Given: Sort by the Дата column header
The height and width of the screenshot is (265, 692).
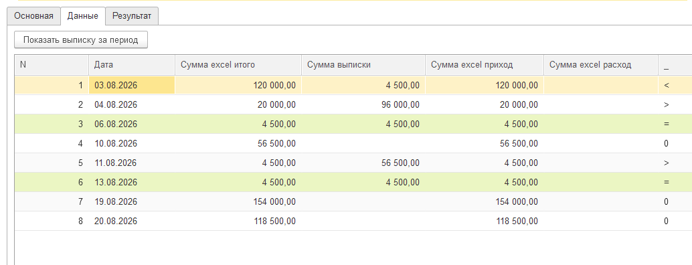Looking at the screenshot, I should point(132,65).
